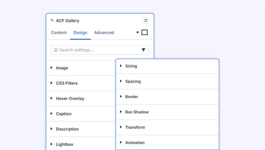This screenshot has width=265, height=150.
Task: Click the magnifier icon in search field
Action: pyautogui.click(x=56, y=50)
